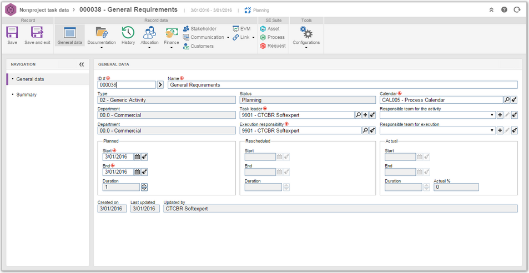The width and height of the screenshot is (529, 273).
Task: Expand the Allocation dropdown arrow
Action: click(149, 48)
